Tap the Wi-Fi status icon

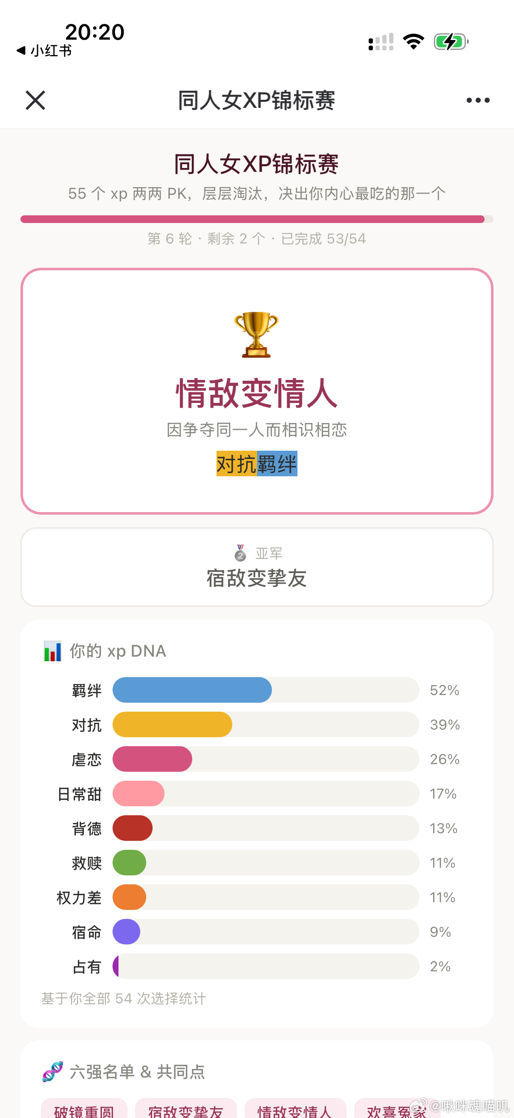(413, 42)
